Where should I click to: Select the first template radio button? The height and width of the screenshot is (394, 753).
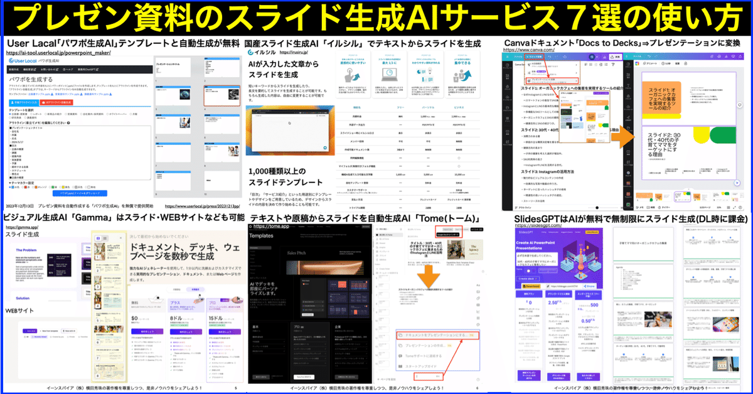9,115
